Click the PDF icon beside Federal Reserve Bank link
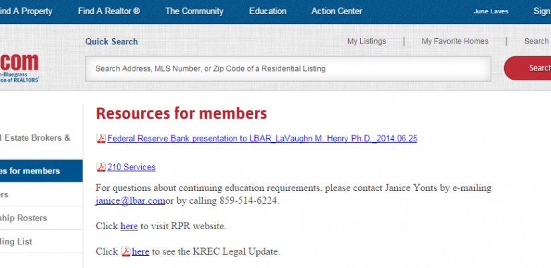Image resolution: width=551 pixels, height=268 pixels. (x=101, y=139)
